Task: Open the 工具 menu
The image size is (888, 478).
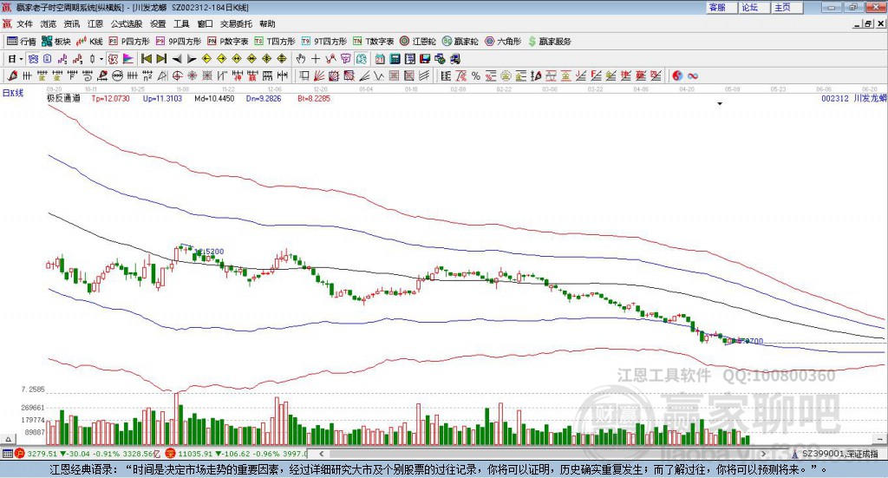Action: click(181, 23)
